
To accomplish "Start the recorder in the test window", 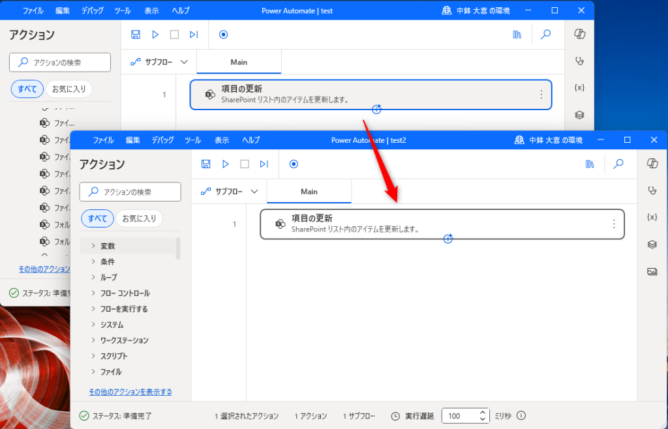I will click(x=223, y=35).
